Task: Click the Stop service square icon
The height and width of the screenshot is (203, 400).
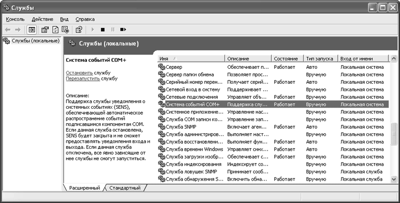Action: point(102,30)
